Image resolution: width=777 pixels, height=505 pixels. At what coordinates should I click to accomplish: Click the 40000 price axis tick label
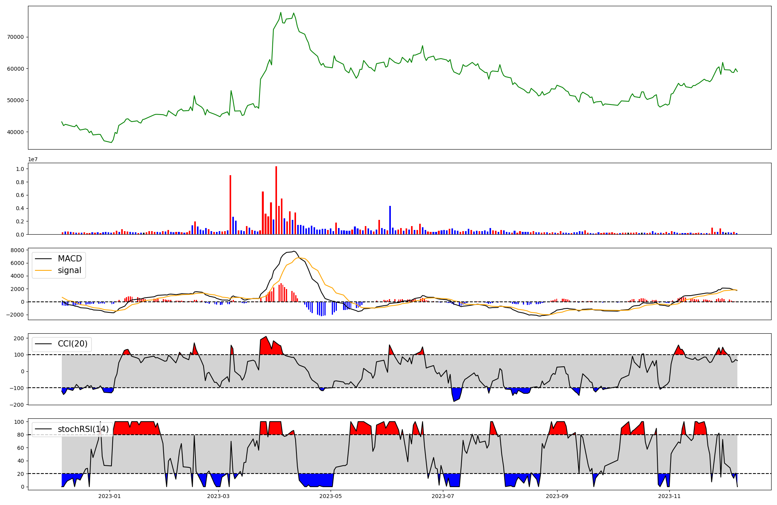tap(16, 132)
